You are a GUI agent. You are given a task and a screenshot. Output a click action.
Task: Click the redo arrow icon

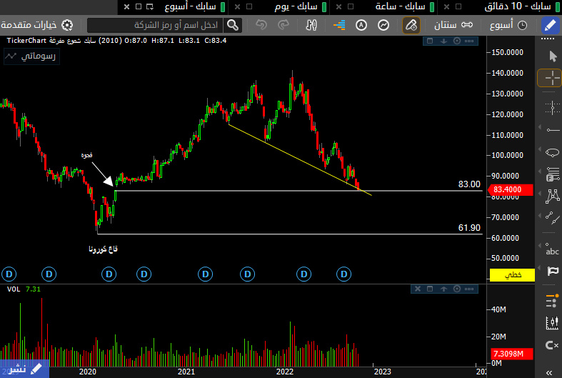[x=283, y=25]
